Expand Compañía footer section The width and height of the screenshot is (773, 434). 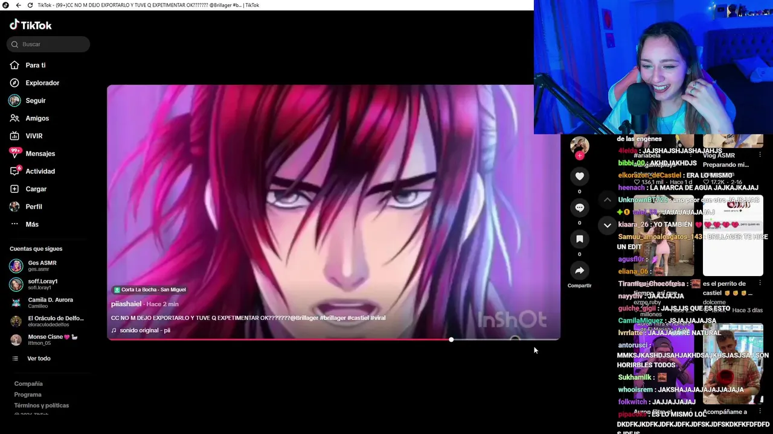coord(28,383)
